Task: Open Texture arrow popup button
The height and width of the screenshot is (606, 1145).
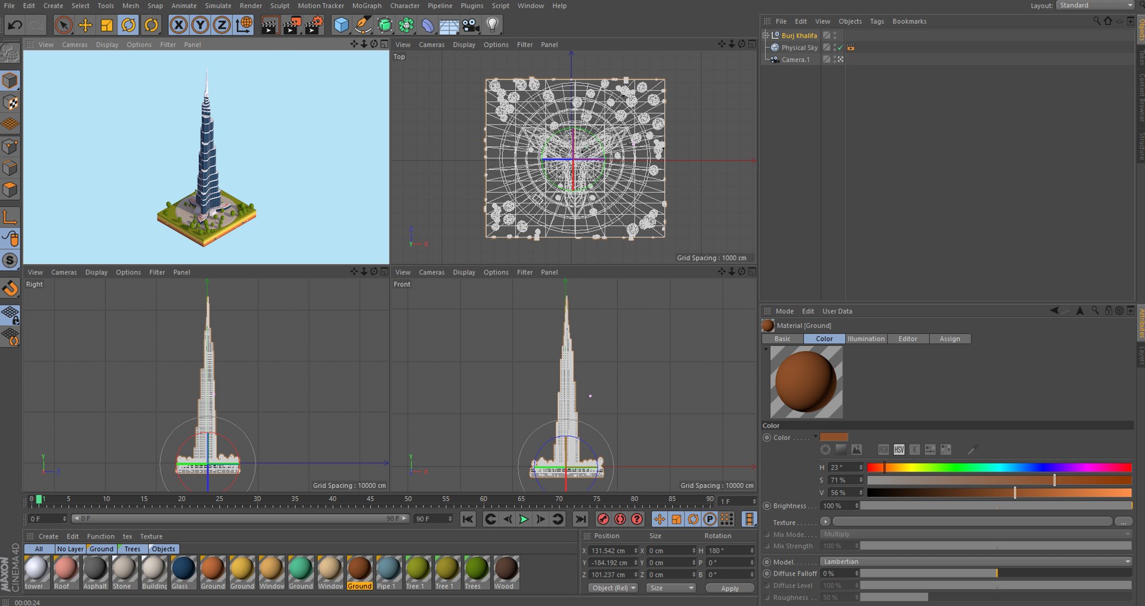Action: 825,522
